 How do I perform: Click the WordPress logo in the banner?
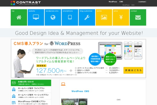[x=65, y=43]
